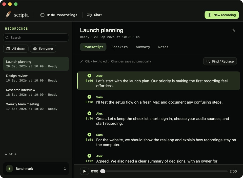Switch to the Speakers tab

tap(120, 47)
